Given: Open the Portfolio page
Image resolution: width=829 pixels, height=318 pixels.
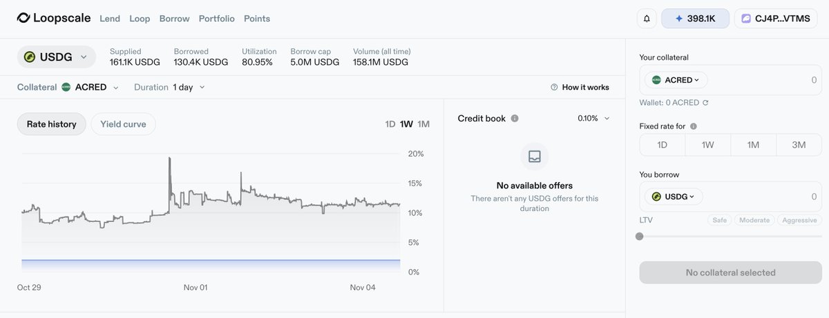Looking at the screenshot, I should click(216, 19).
